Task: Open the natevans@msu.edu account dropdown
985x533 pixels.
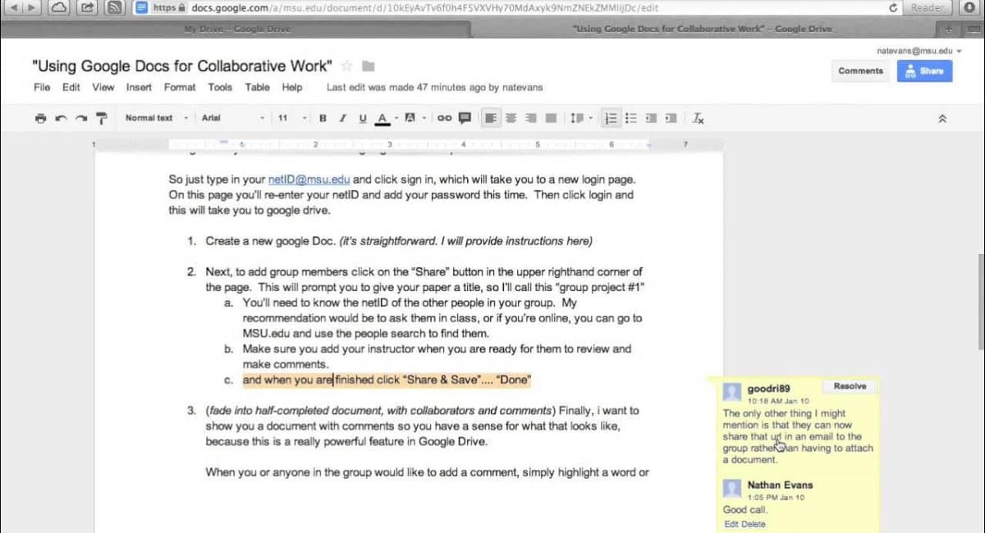Action: click(x=919, y=50)
